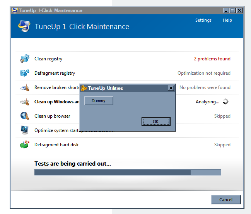Confirm the dialog with OK
Image resolution: width=251 pixels, height=214 pixels.
(155, 122)
